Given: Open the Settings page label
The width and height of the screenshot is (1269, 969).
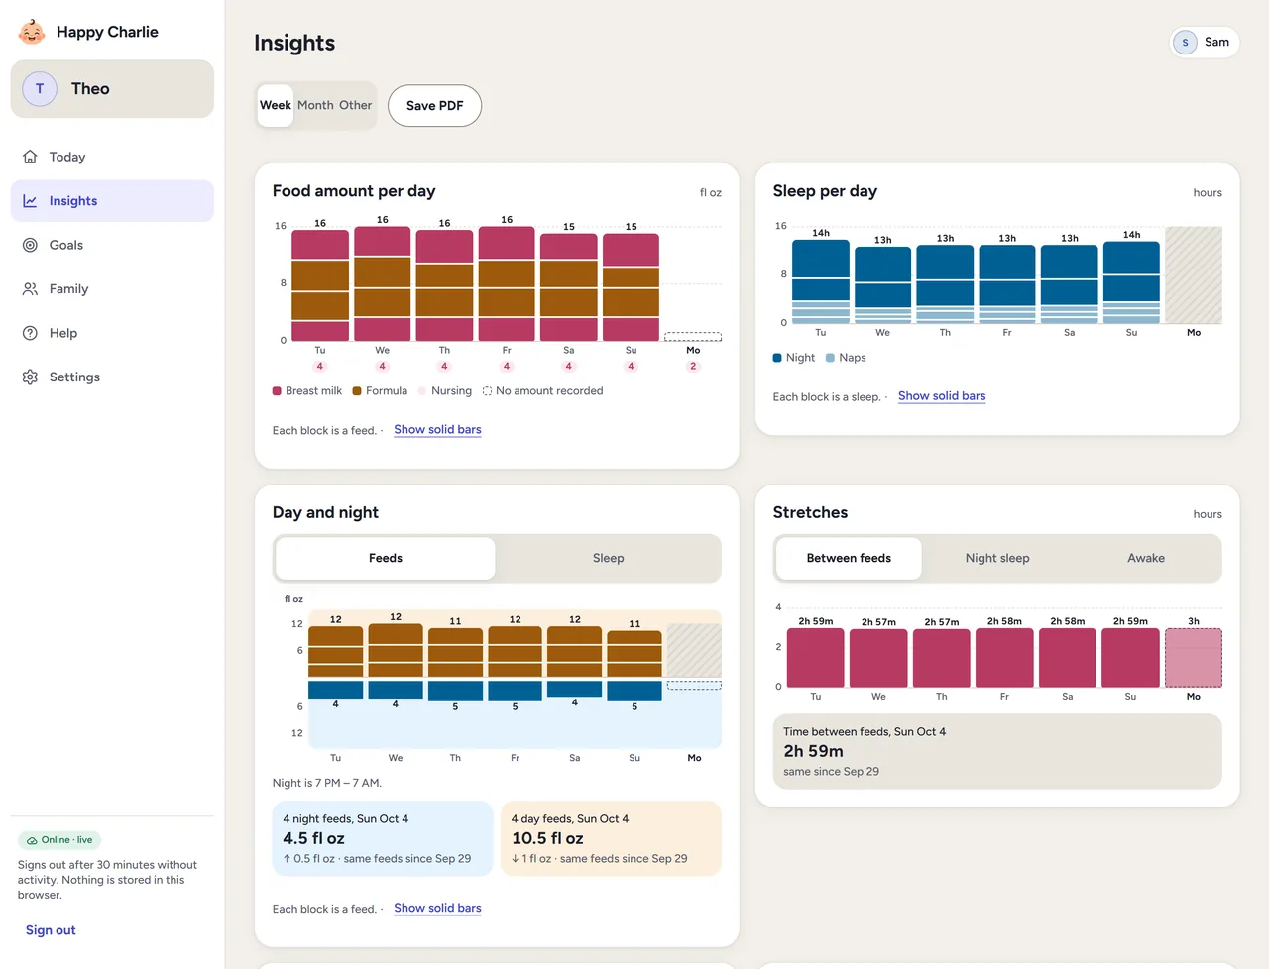Looking at the screenshot, I should 74,377.
